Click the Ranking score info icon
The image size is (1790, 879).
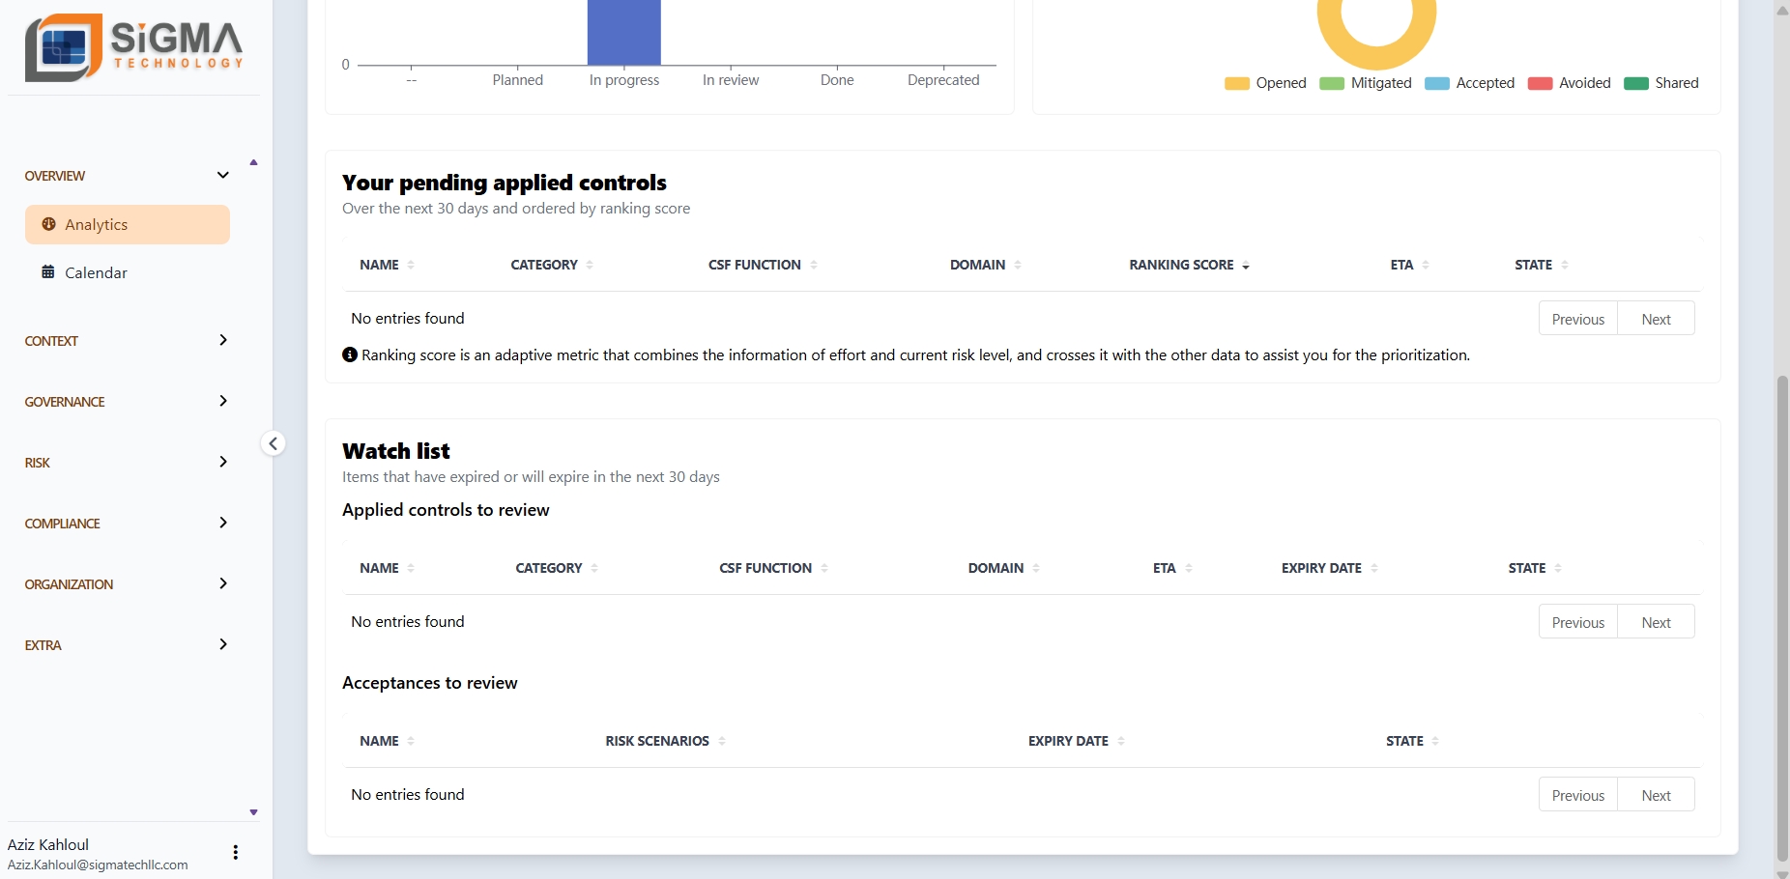(350, 354)
